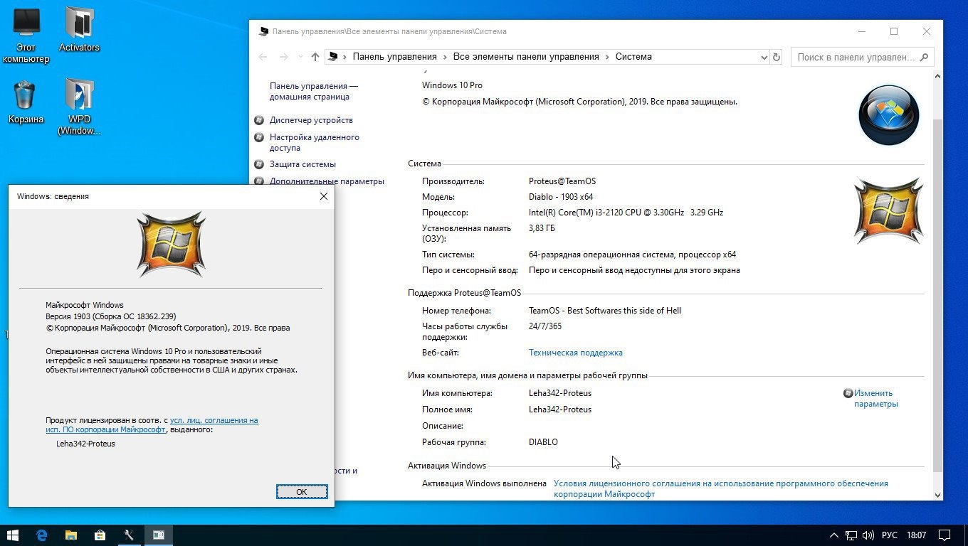Screen dimensions: 968x546
Task: Expand the address bar history dropdown
Action: coord(764,57)
